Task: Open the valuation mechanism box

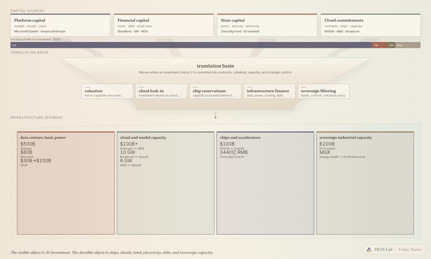Action: [x=107, y=91]
